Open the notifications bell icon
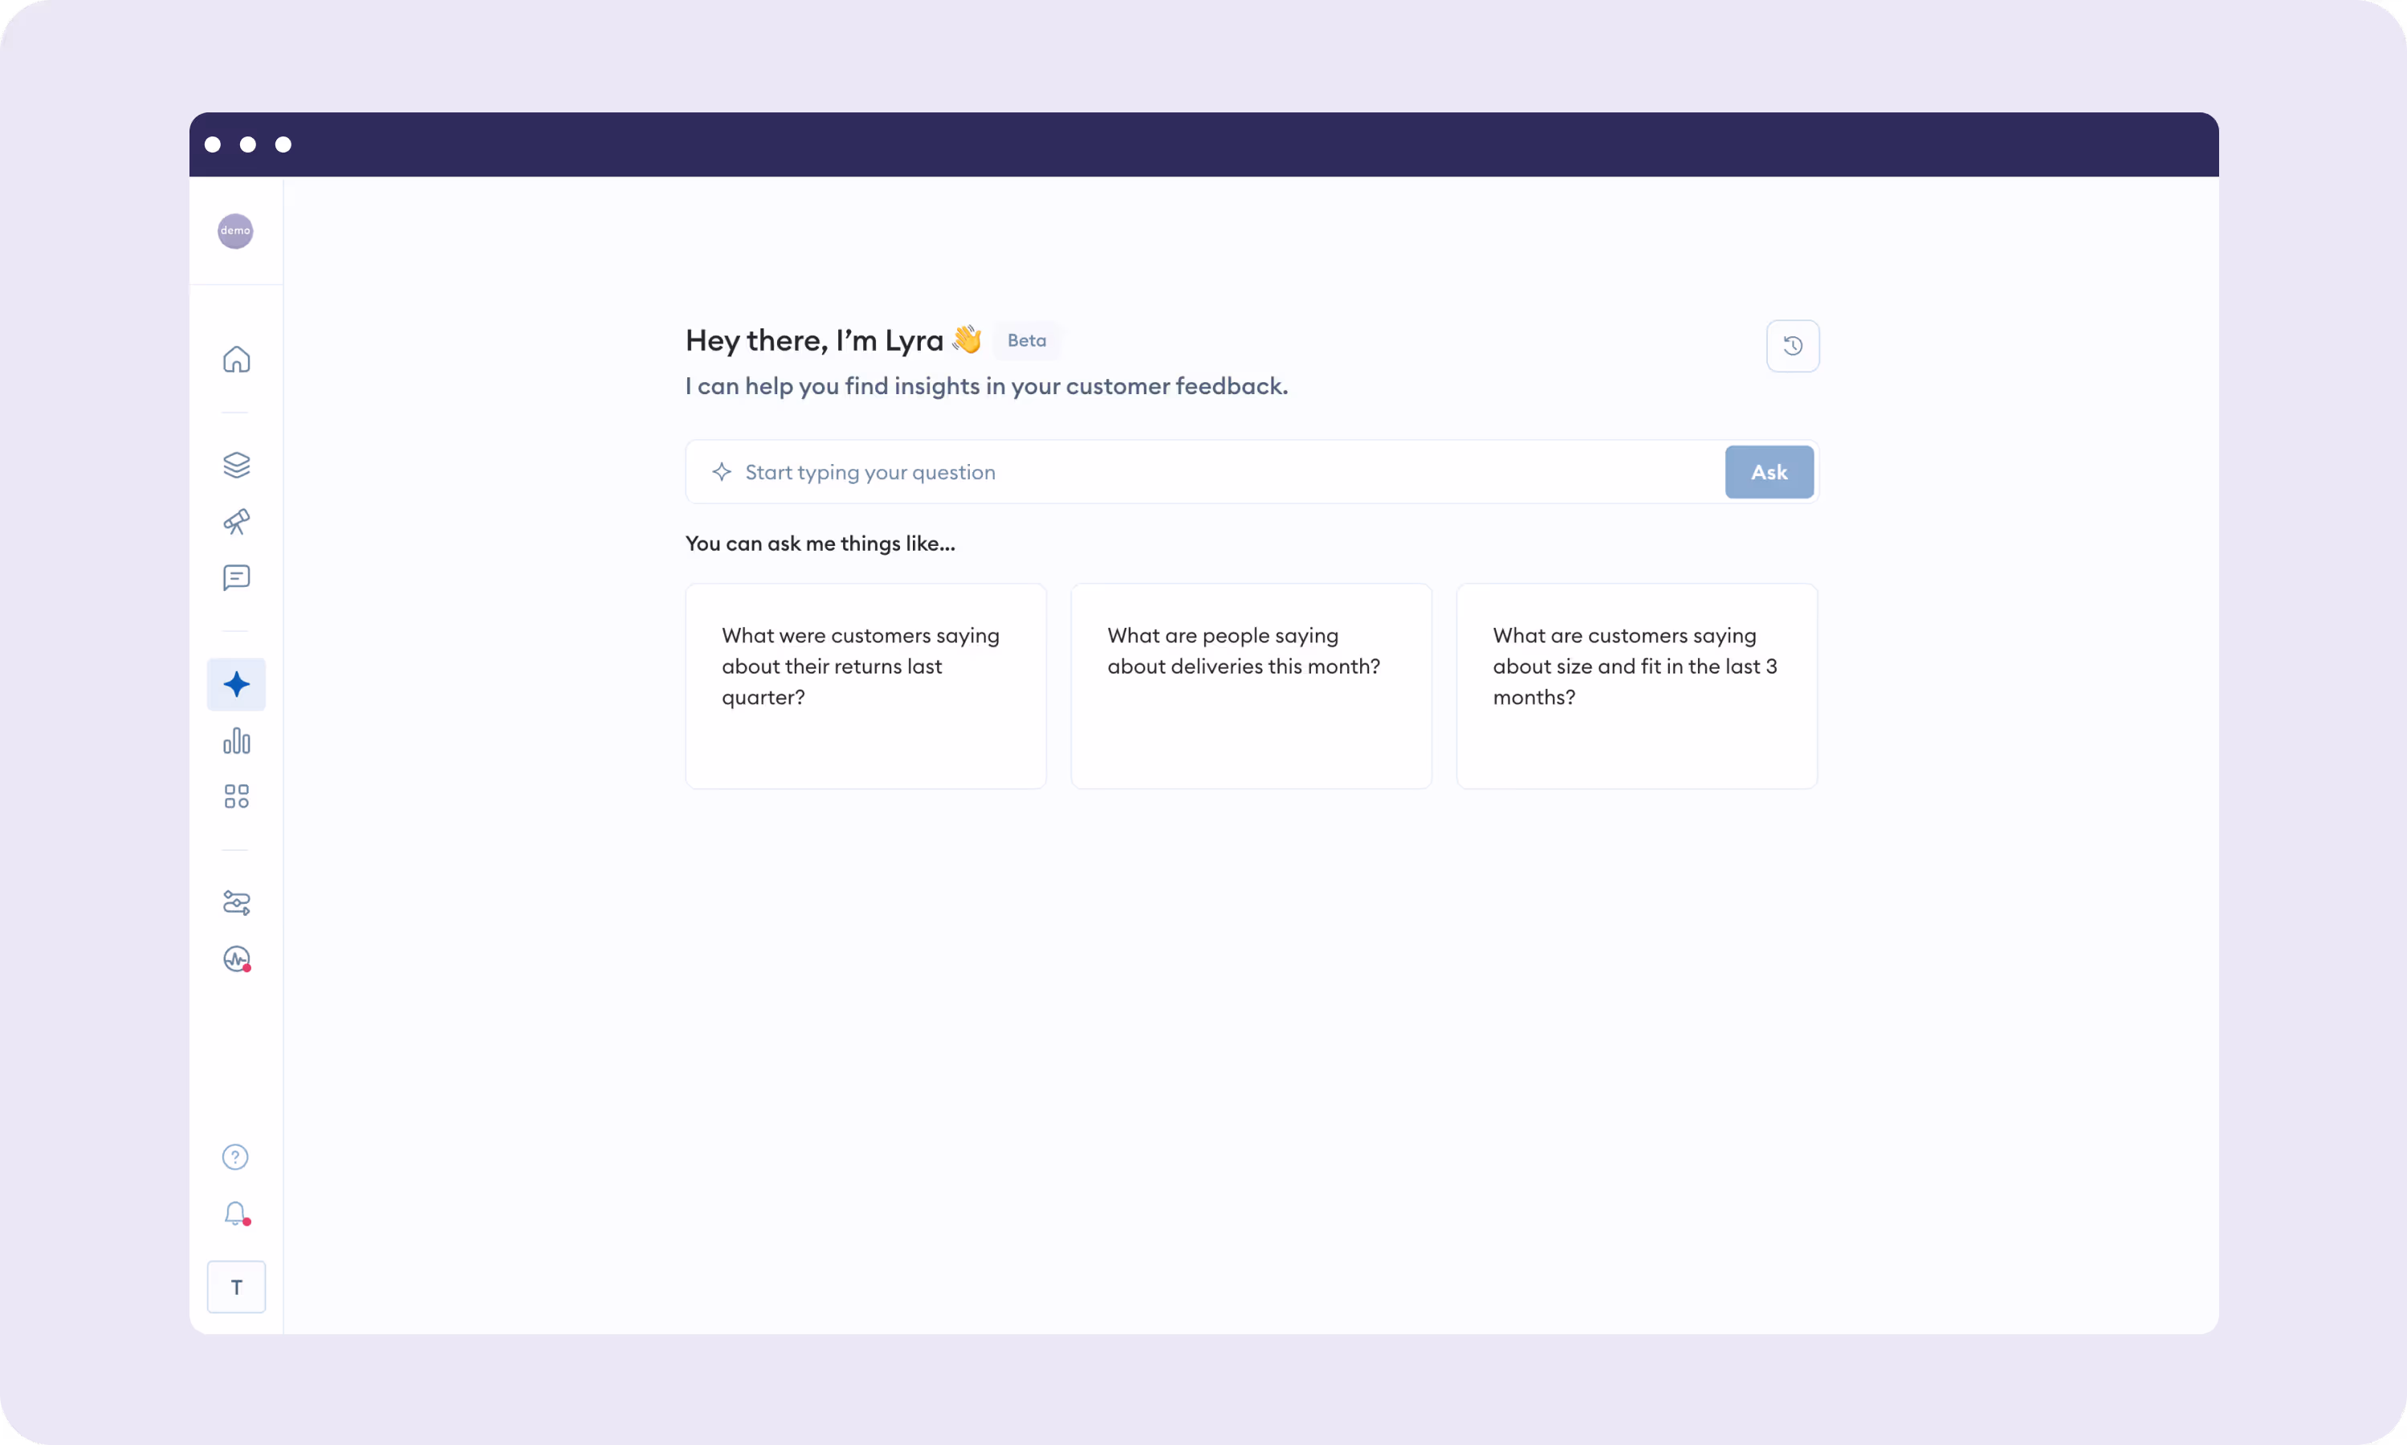 tap(235, 1213)
